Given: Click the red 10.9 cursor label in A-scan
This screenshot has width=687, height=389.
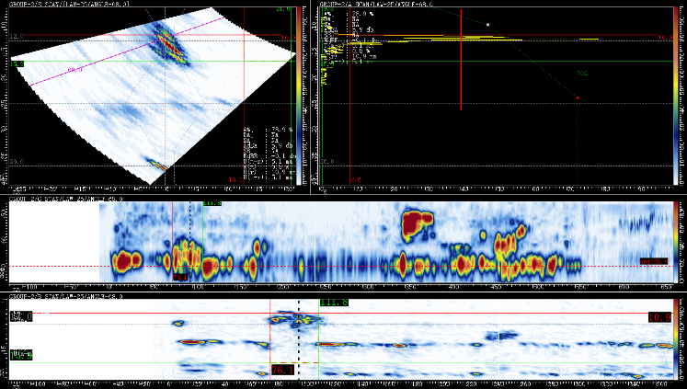Looking at the screenshot, I should click(665, 38).
